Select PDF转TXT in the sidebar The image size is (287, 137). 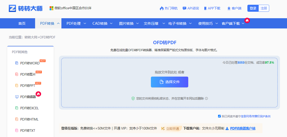pyautogui.click(x=28, y=131)
